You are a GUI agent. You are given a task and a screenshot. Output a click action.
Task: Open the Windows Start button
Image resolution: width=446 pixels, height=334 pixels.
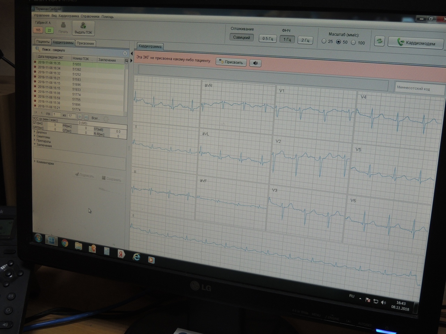click(38, 238)
